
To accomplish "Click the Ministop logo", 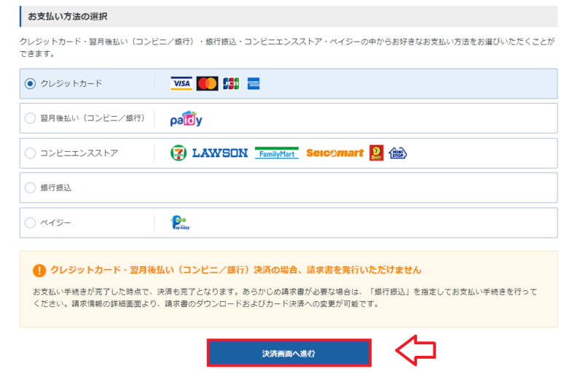I will (397, 153).
